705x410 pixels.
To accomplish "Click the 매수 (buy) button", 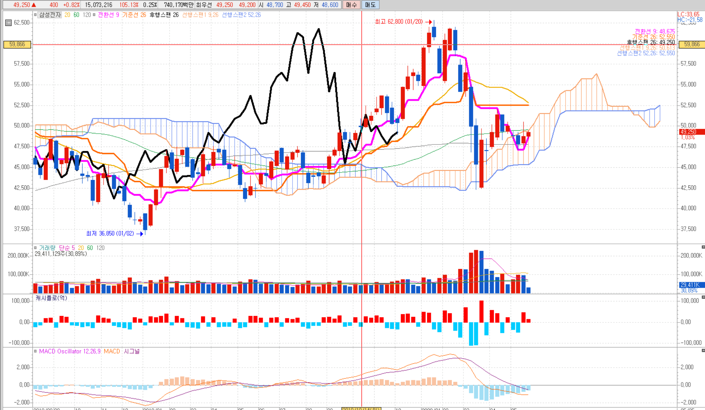I will [x=351, y=5].
